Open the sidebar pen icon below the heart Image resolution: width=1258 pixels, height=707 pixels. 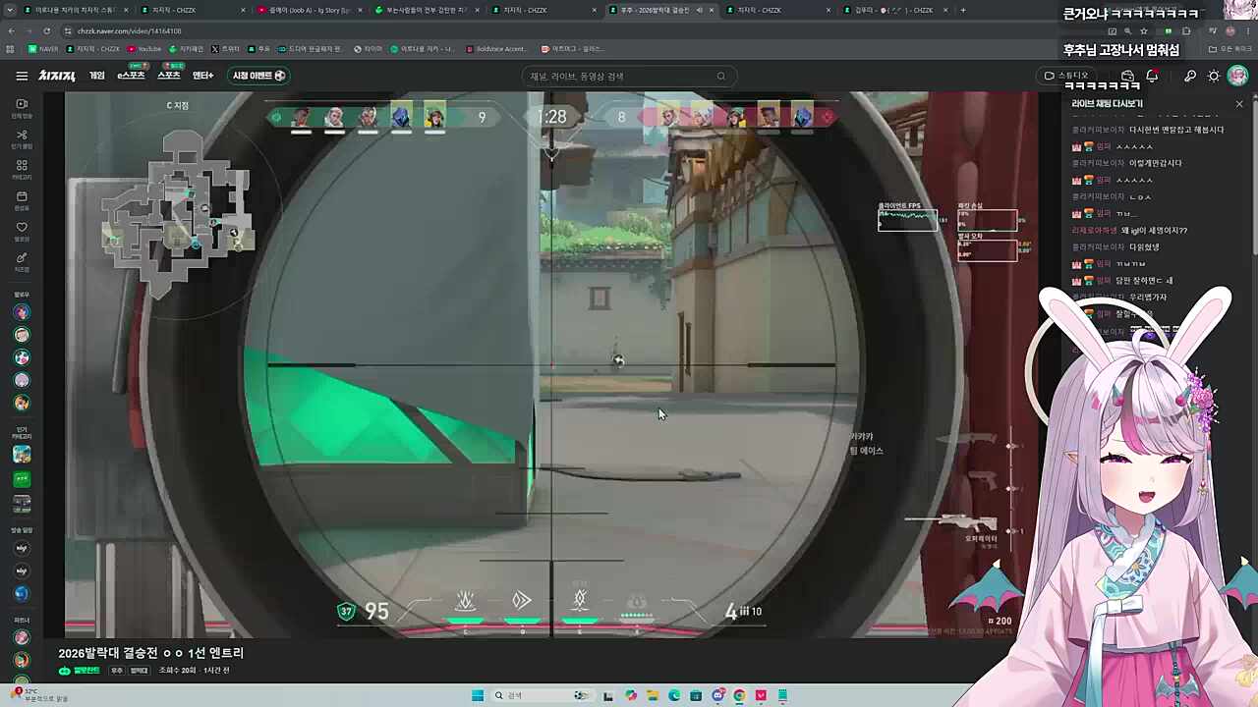click(x=22, y=261)
